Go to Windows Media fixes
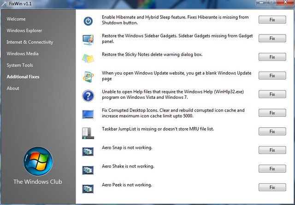Screen dimensions: 295x205 tap(23, 54)
